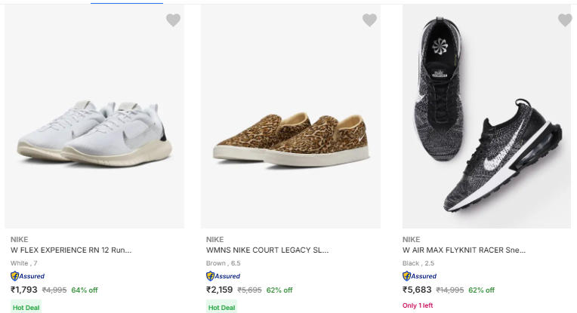The image size is (577, 313).
Task: Favorite the Air Max Flyknit Racer
Action: point(565,20)
